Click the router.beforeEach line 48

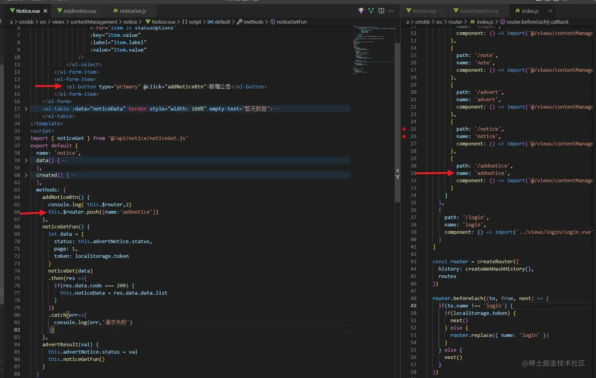[490, 298]
